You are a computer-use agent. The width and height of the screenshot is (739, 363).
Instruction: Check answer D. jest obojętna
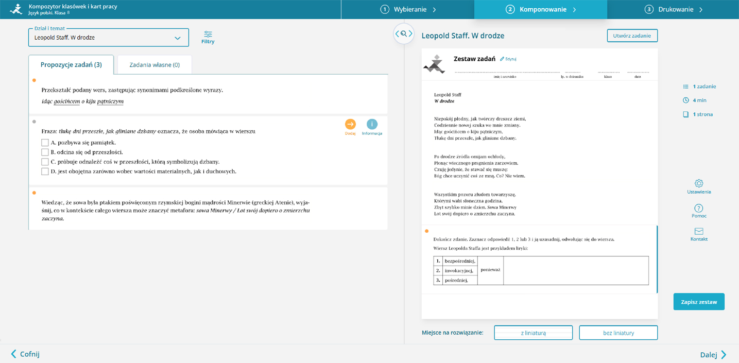tap(45, 171)
